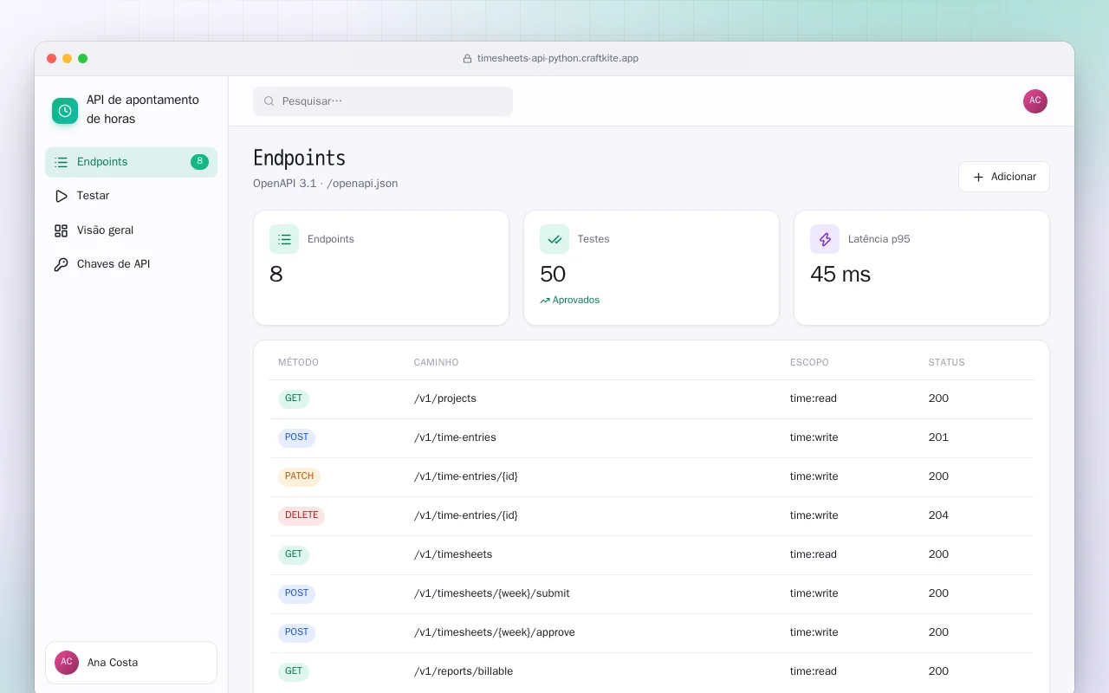Click the Chaves de API key icon
Image resolution: width=1109 pixels, height=693 pixels.
61,264
